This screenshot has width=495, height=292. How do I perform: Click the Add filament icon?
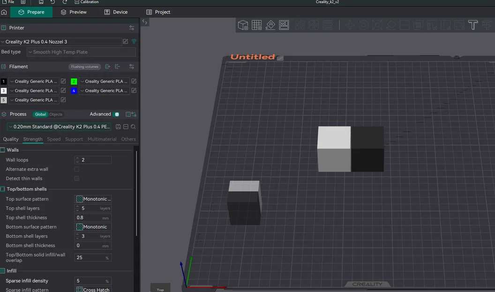pyautogui.click(x=108, y=67)
